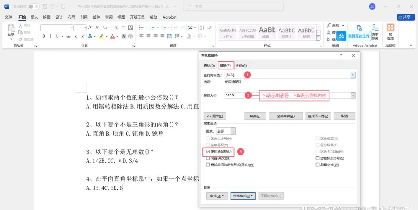Increase font size with the grow icon
Screen dimensions: 418x210
point(90,28)
